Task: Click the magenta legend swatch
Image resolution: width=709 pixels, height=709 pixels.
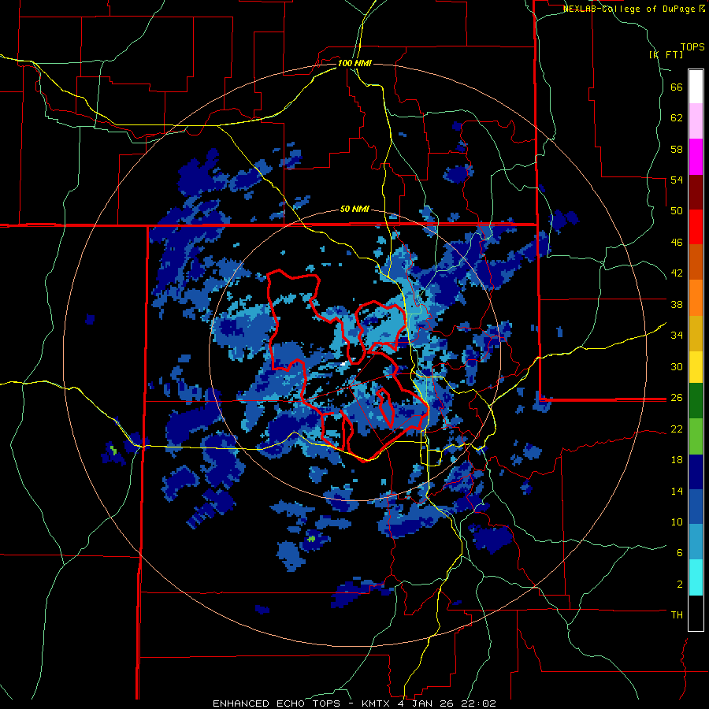Action: click(x=696, y=157)
